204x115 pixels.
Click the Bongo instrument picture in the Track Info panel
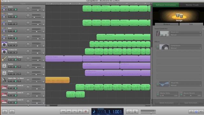[179, 16]
